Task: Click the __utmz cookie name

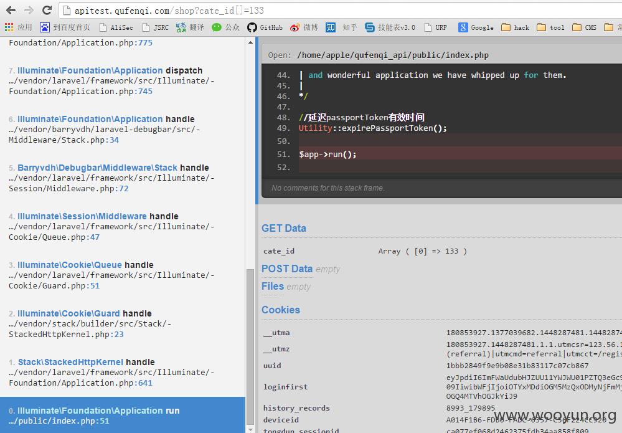Action: tap(276, 349)
